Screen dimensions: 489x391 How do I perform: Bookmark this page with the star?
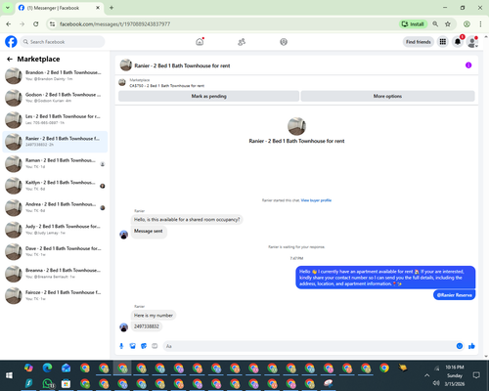448,23
